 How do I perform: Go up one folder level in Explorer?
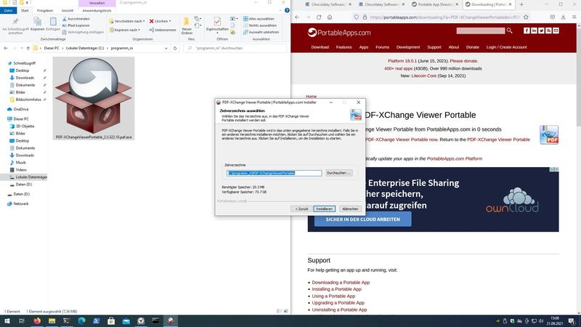coord(28,48)
